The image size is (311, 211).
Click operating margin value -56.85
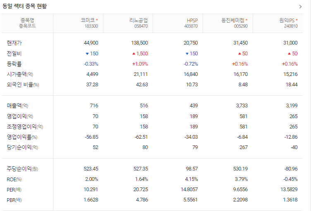pyautogui.click(x=91, y=137)
